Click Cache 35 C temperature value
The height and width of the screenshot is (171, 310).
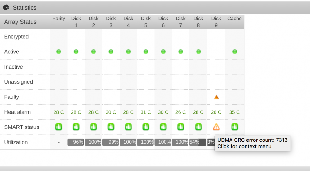(234, 112)
